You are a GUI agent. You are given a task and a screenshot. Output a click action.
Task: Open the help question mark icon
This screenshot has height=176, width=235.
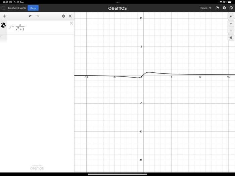(x=224, y=8)
